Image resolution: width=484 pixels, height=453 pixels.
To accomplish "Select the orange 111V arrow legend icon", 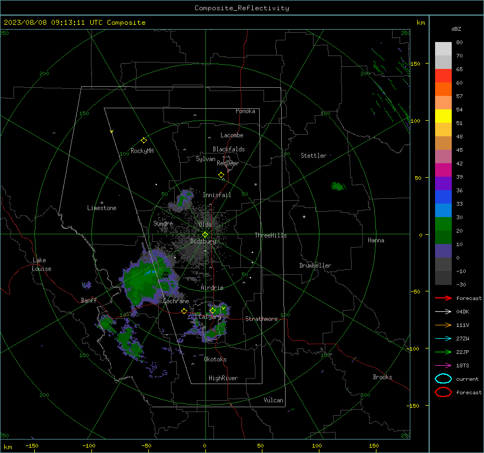I will (443, 325).
